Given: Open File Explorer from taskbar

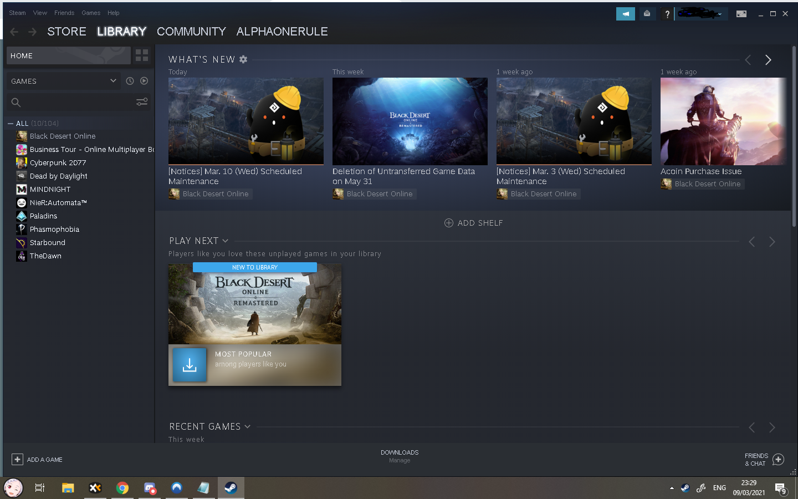Looking at the screenshot, I should (68, 488).
